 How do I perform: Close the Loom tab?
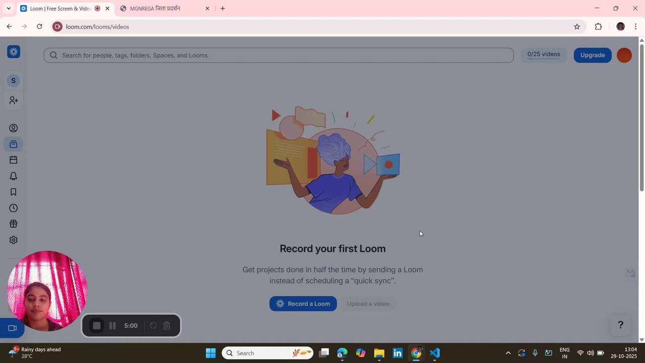107,9
